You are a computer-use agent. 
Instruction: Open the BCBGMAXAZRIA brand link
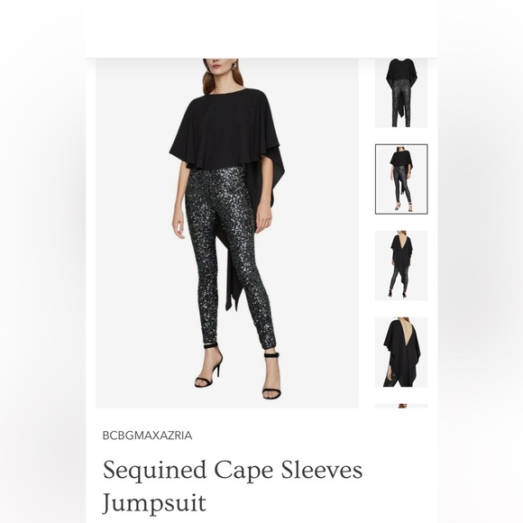(147, 436)
